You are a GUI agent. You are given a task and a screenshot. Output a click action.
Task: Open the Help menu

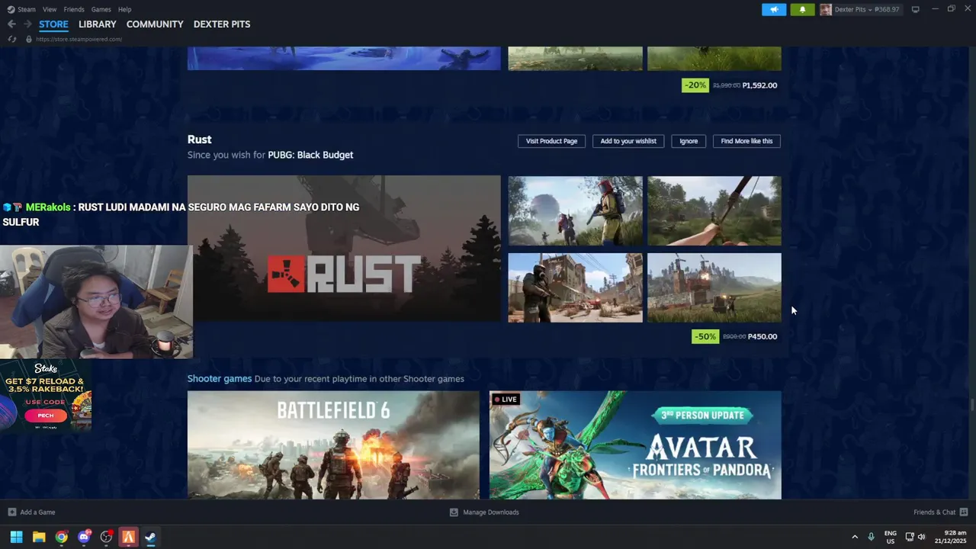125,9
